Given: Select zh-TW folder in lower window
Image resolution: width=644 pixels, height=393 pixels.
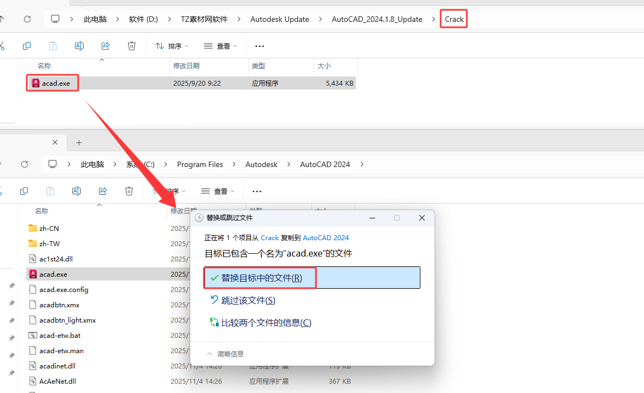Looking at the screenshot, I should pos(44,243).
